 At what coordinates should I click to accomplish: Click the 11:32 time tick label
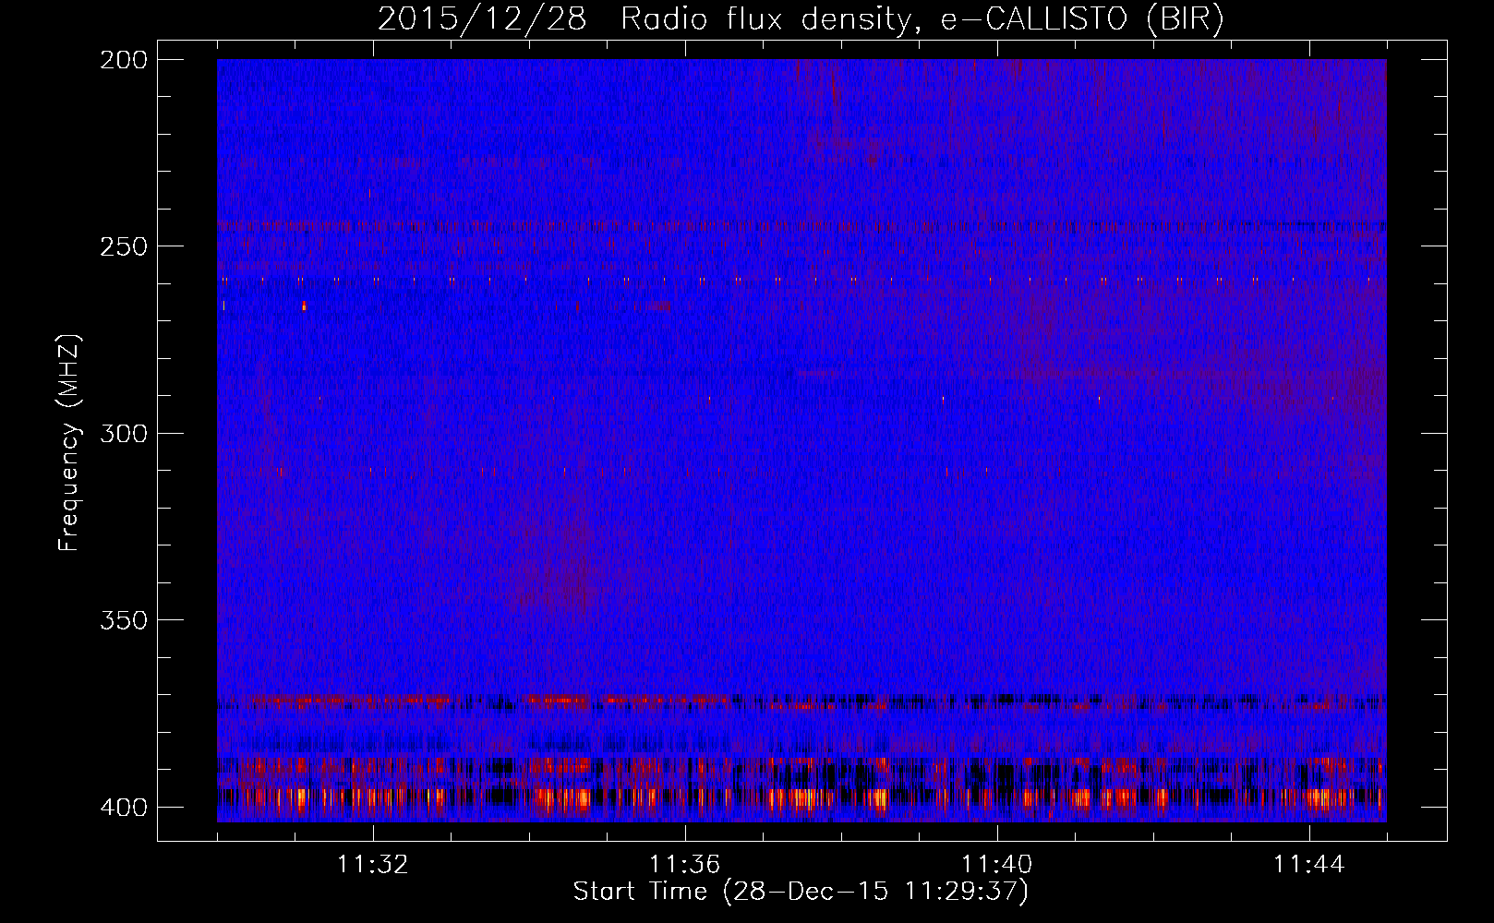click(373, 865)
